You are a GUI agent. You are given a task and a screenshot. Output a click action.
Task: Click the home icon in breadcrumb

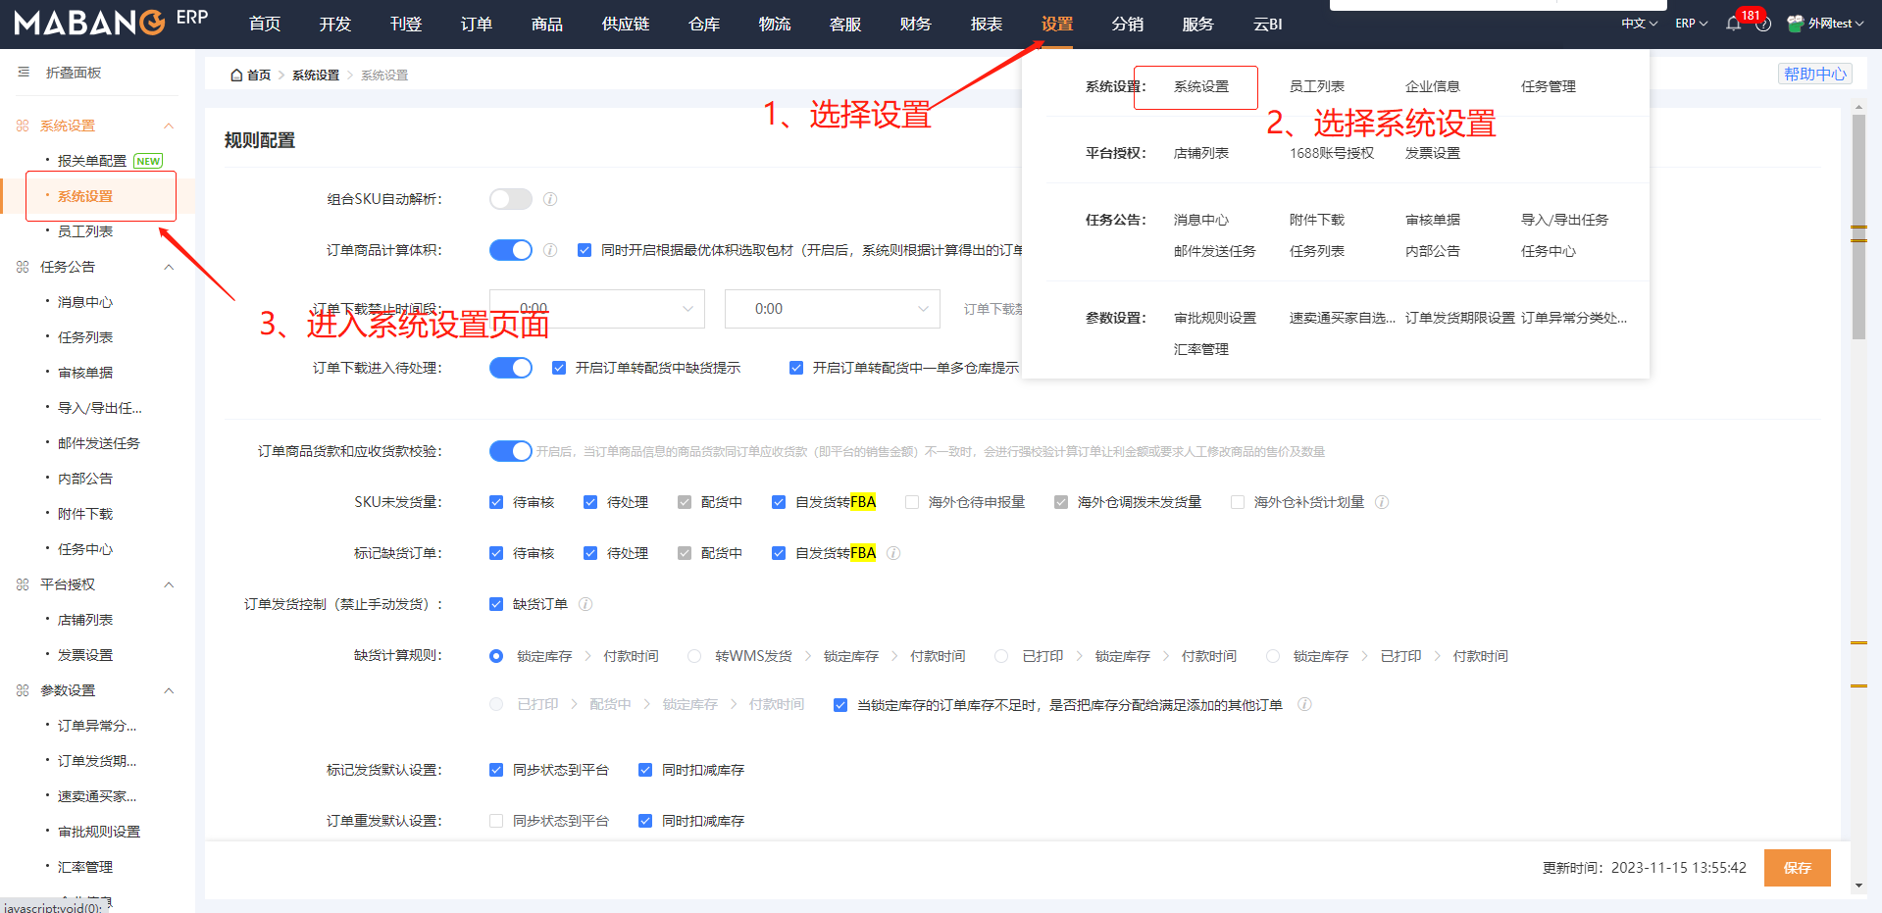point(236,75)
